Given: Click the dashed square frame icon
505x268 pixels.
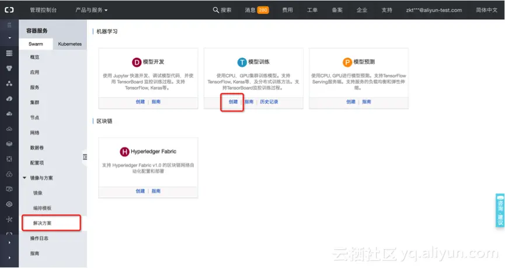Looking at the screenshot, I should [x=9, y=158].
